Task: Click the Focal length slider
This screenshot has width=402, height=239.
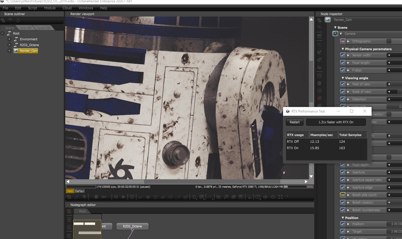Action: click(x=394, y=63)
